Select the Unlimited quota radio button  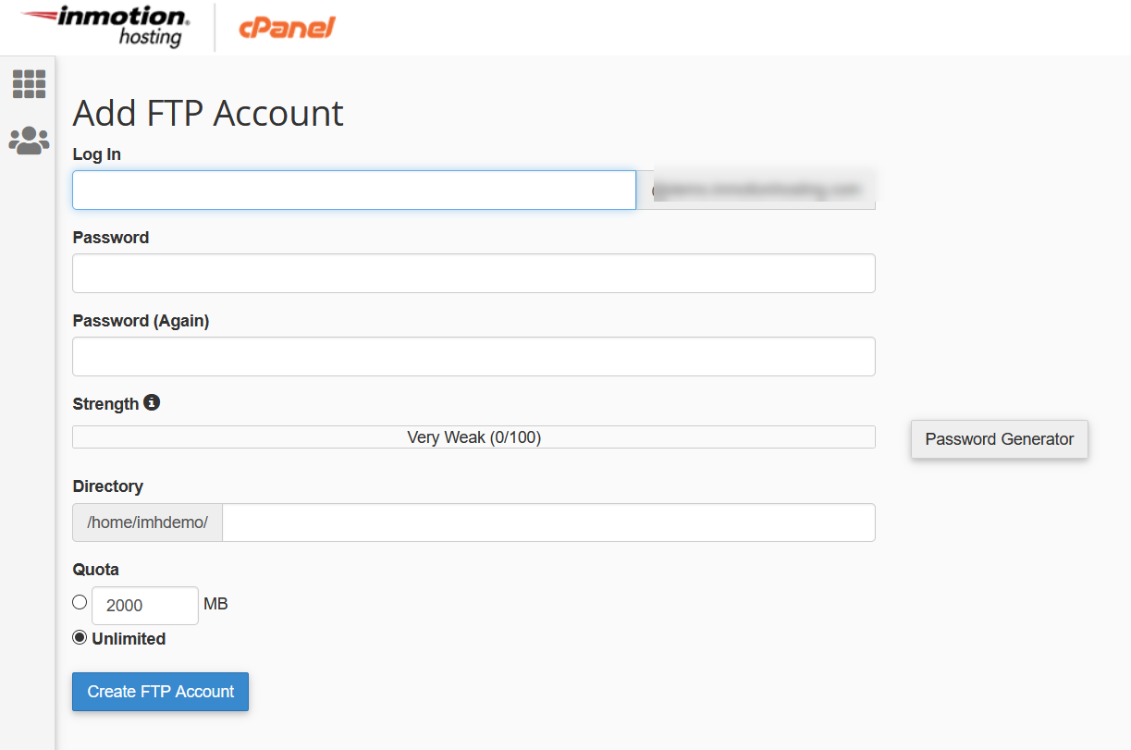pyautogui.click(x=80, y=637)
